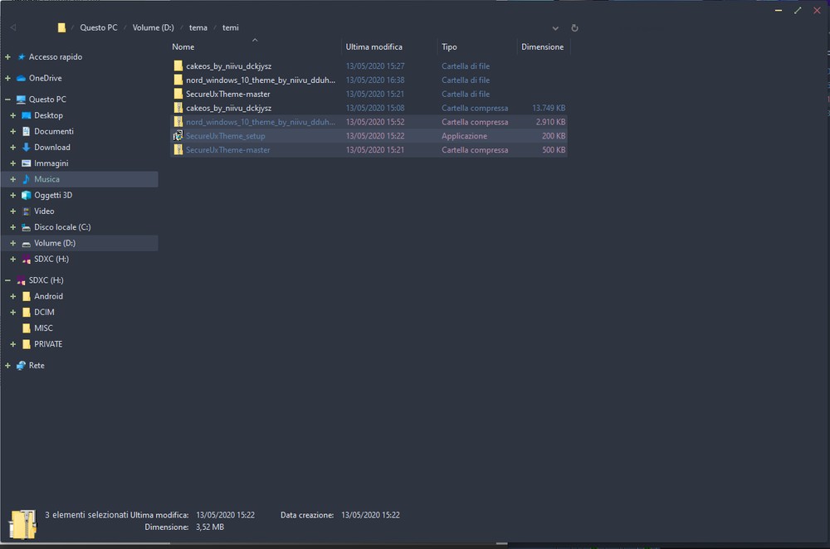Screen dimensions: 830x549
Task: Select the OneDrive cloud icon in sidebar
Action: pos(21,78)
